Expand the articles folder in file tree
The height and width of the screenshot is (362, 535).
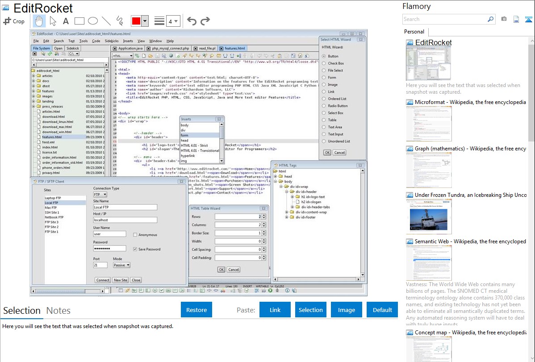point(33,76)
